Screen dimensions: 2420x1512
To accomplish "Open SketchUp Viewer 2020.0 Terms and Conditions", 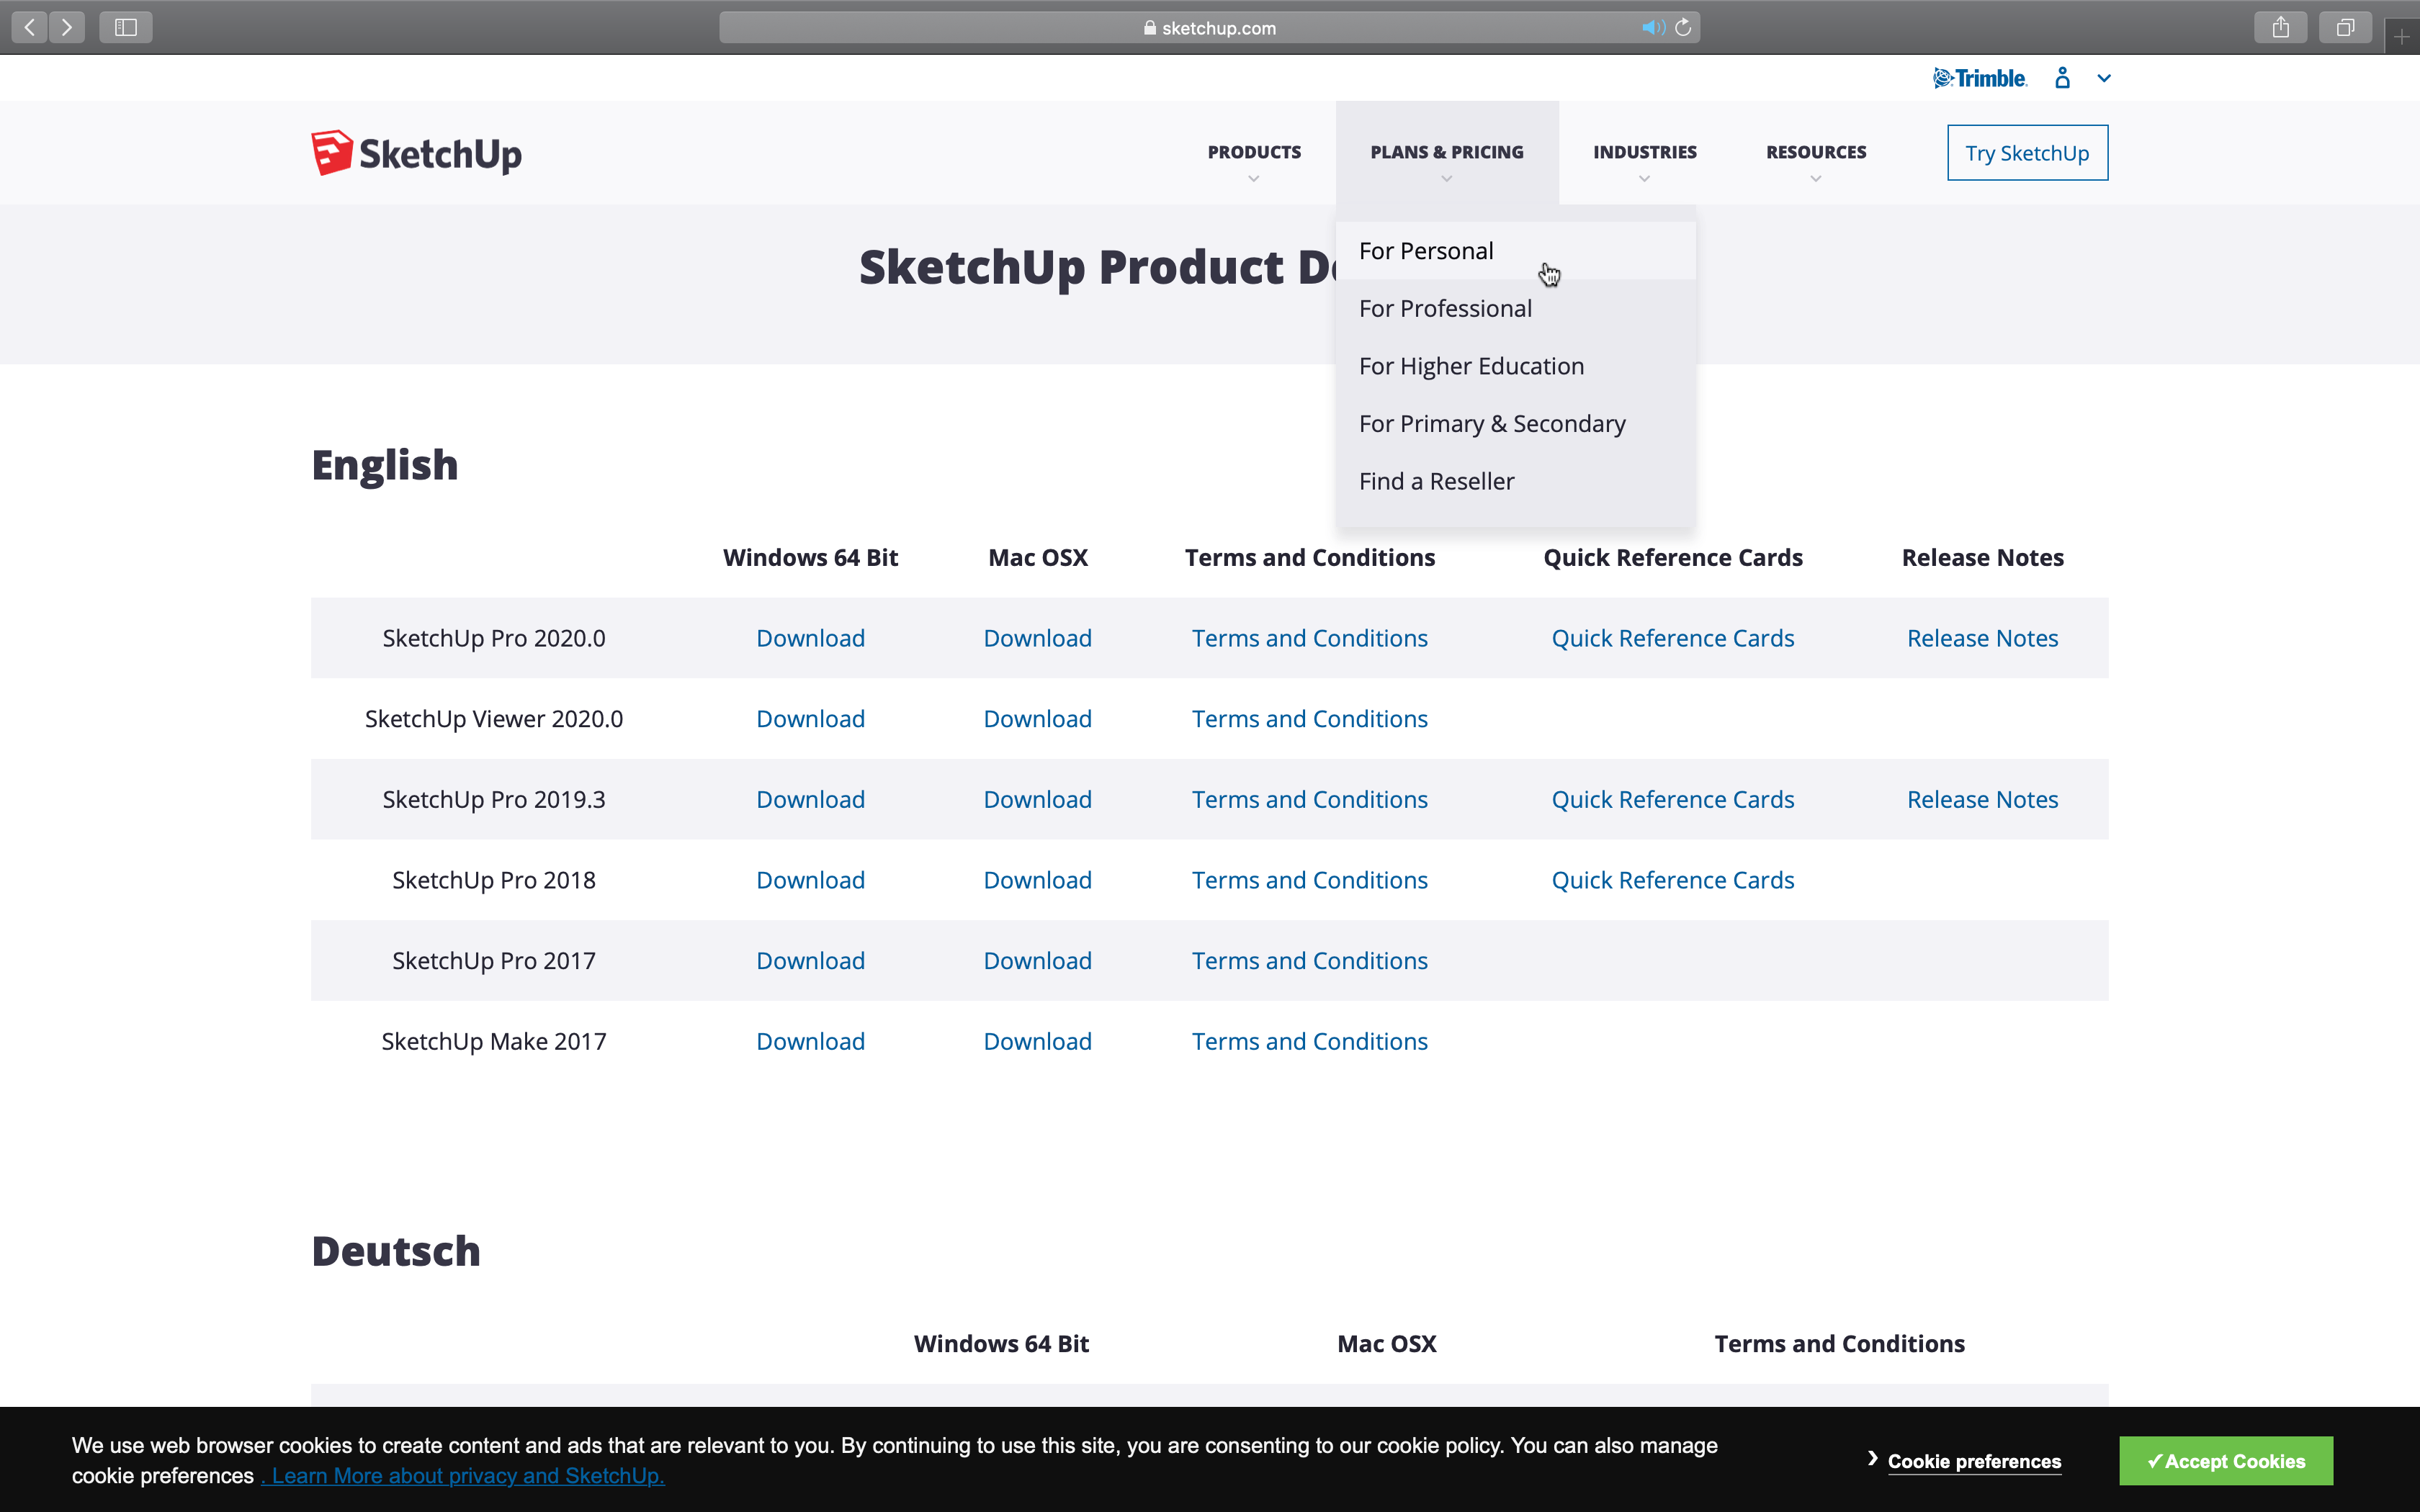I will [x=1309, y=719].
